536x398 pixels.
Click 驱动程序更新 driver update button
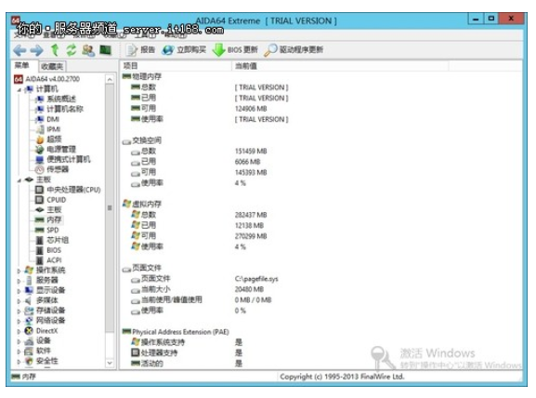click(x=294, y=50)
